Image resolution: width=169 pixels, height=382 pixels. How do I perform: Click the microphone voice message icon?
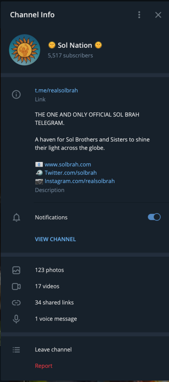coord(16,319)
